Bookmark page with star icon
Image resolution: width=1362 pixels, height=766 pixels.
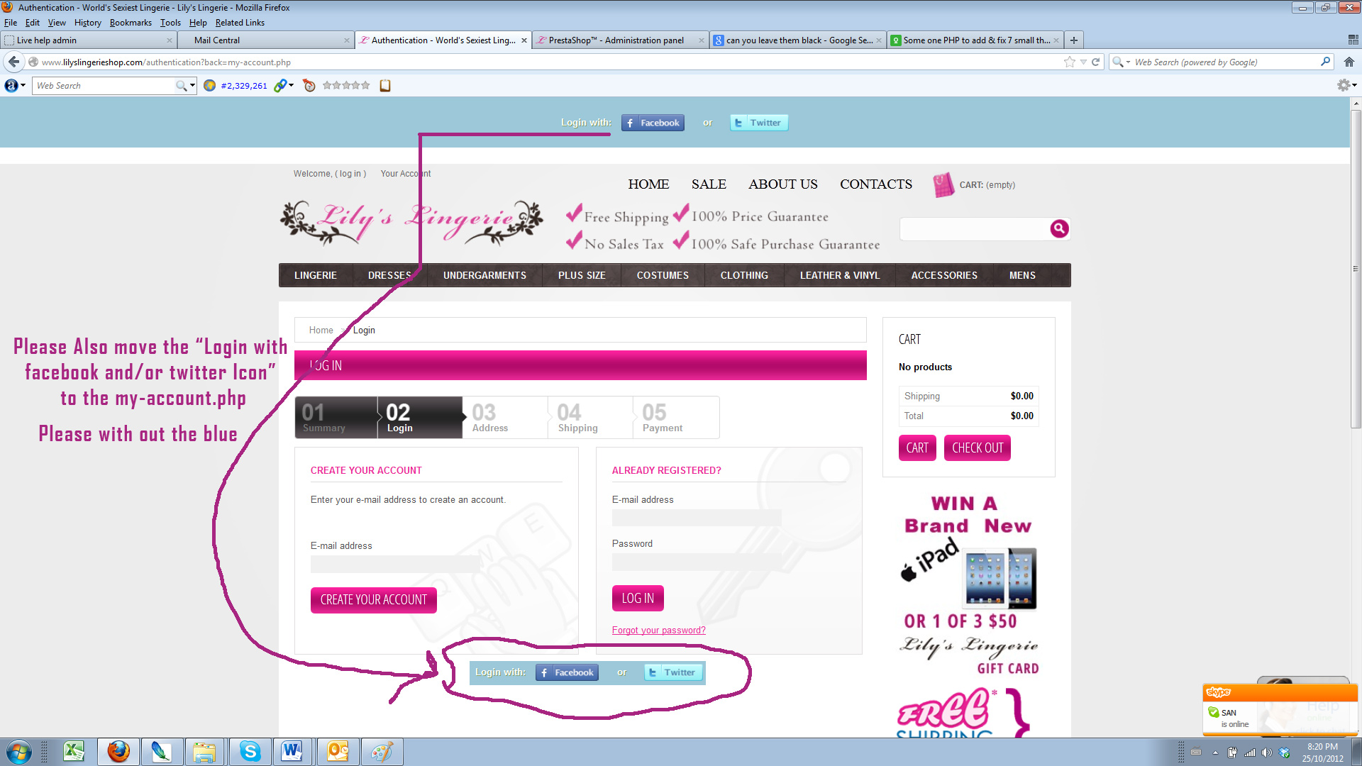point(1069,62)
